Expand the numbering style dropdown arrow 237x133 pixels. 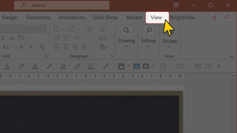tap(78, 29)
